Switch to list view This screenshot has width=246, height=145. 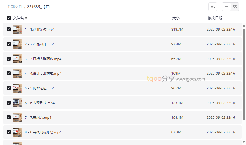226,7
